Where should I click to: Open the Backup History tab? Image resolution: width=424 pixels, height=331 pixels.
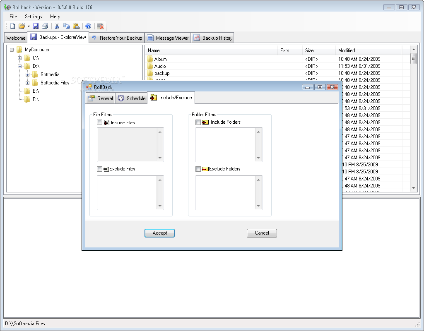(x=213, y=38)
